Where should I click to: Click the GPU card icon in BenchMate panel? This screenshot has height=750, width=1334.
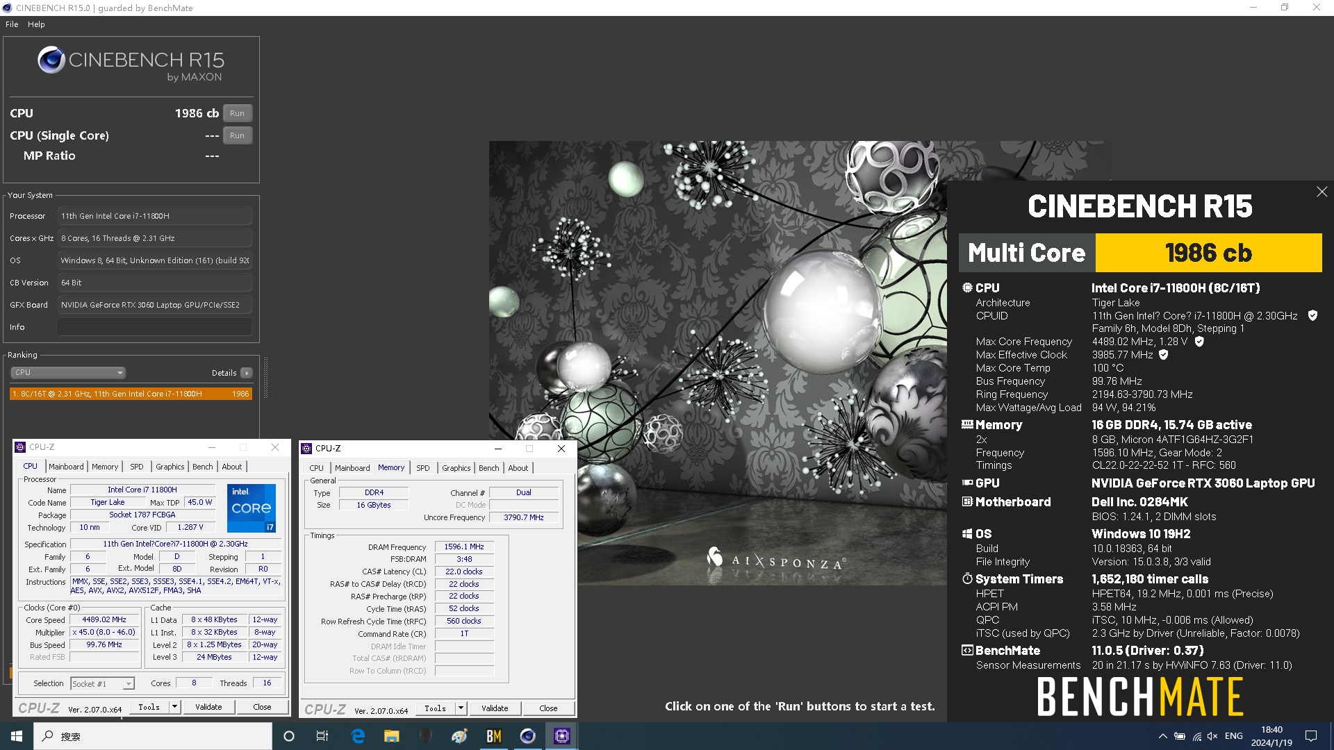pyautogui.click(x=967, y=483)
